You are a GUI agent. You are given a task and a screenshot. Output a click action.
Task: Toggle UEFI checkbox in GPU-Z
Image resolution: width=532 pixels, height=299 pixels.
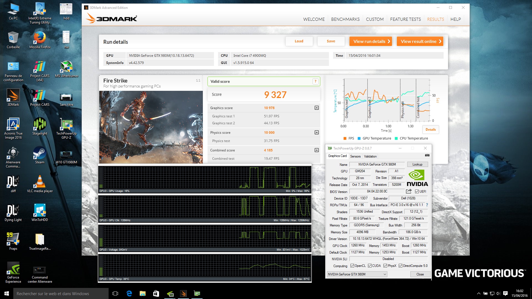point(417,192)
